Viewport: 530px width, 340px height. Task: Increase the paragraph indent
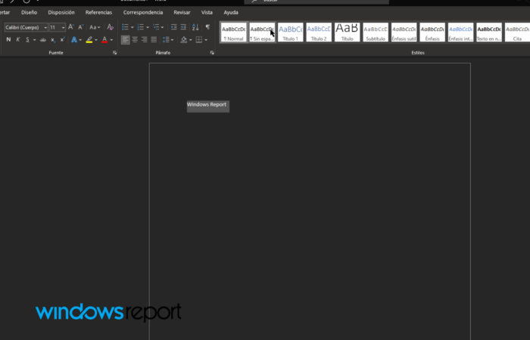pos(183,27)
